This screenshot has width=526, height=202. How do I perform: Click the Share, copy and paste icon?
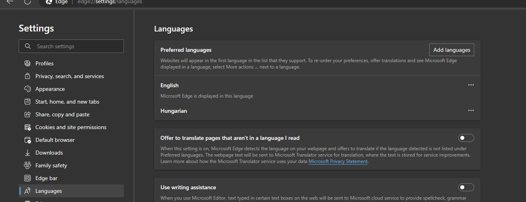(27, 114)
